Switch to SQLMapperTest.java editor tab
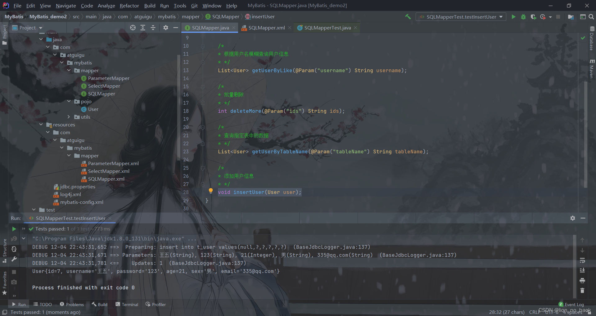596x316 pixels. (x=327, y=28)
